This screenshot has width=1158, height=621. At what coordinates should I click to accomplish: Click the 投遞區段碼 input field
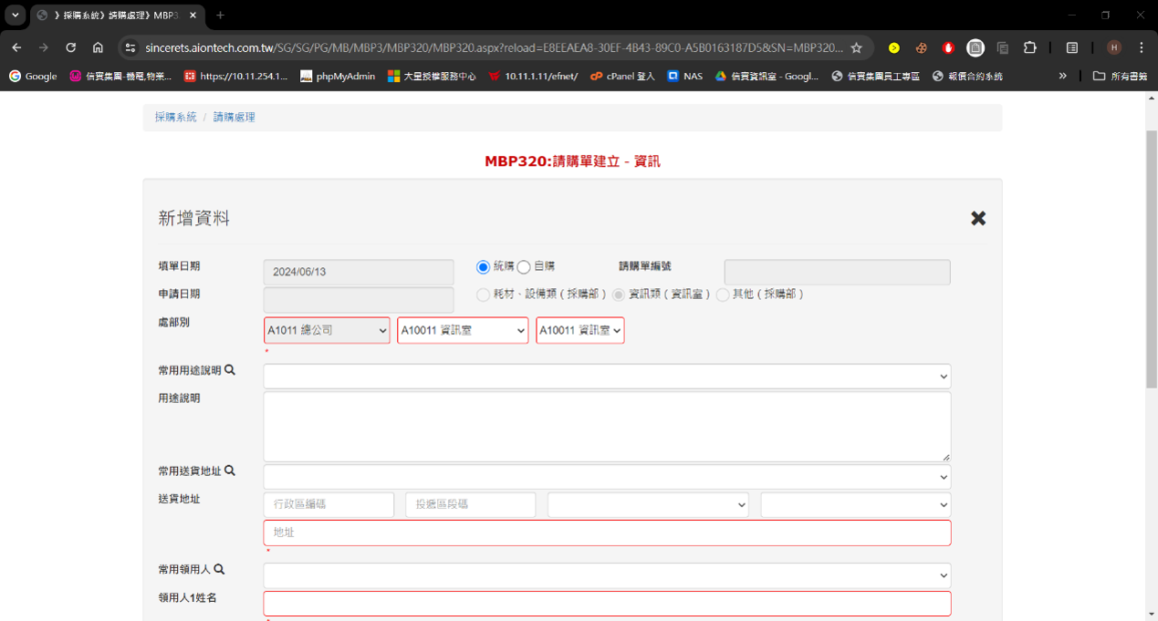click(470, 504)
